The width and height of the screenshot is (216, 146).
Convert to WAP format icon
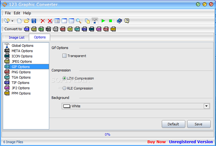click(106, 29)
